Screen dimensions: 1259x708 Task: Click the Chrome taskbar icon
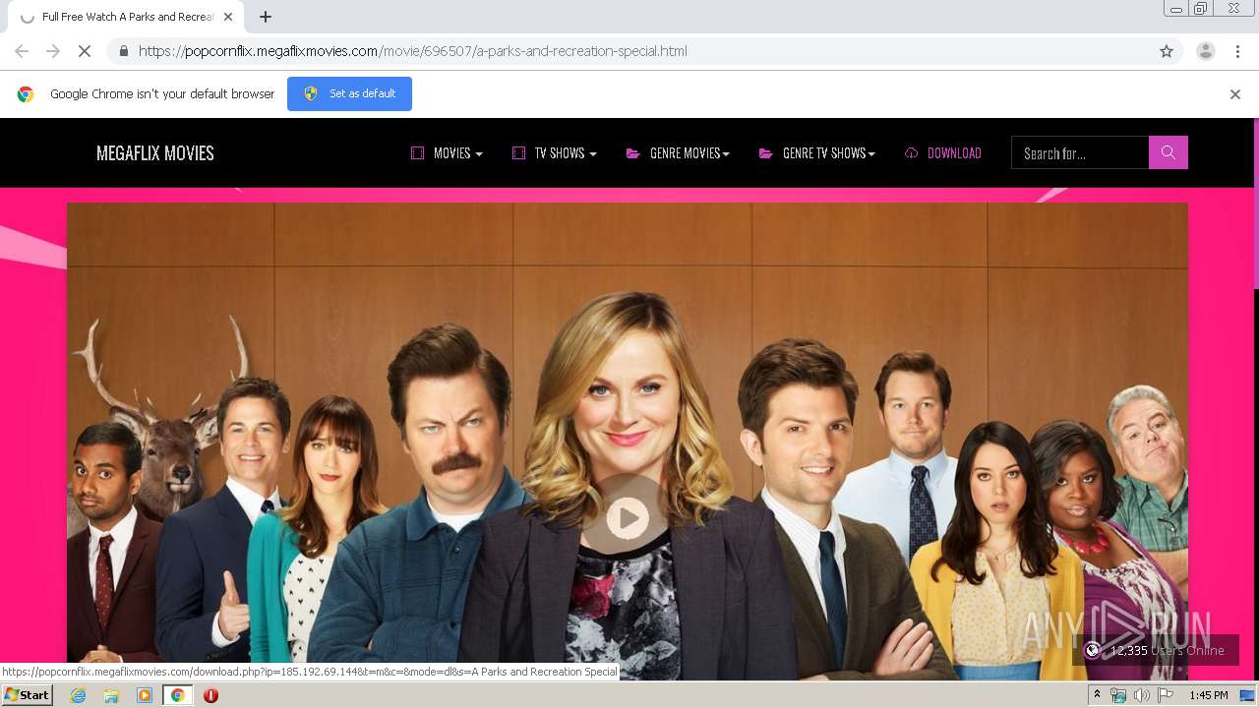coord(178,695)
